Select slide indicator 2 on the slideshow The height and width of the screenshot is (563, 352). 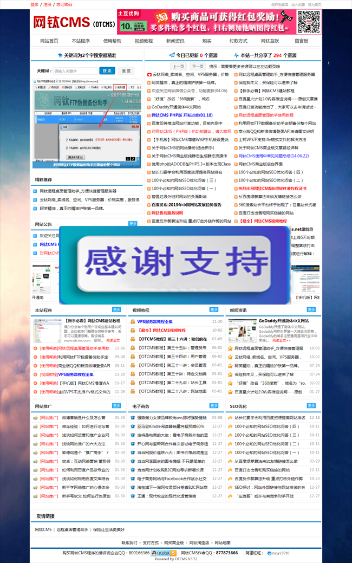[133, 159]
